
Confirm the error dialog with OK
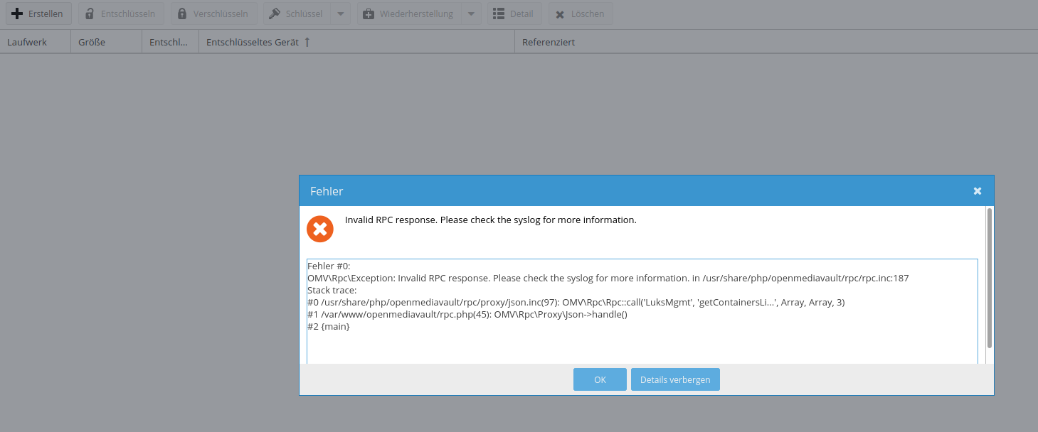pyautogui.click(x=599, y=379)
